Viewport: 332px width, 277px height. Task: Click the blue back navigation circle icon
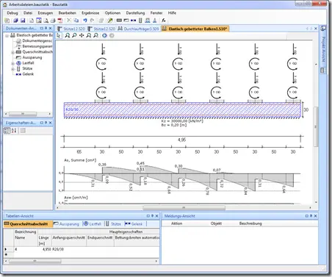pos(104,35)
